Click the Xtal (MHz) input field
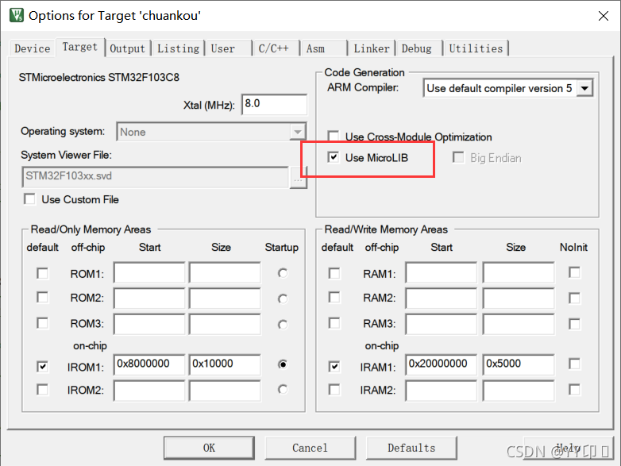Screen dimensions: 621x466 point(275,105)
